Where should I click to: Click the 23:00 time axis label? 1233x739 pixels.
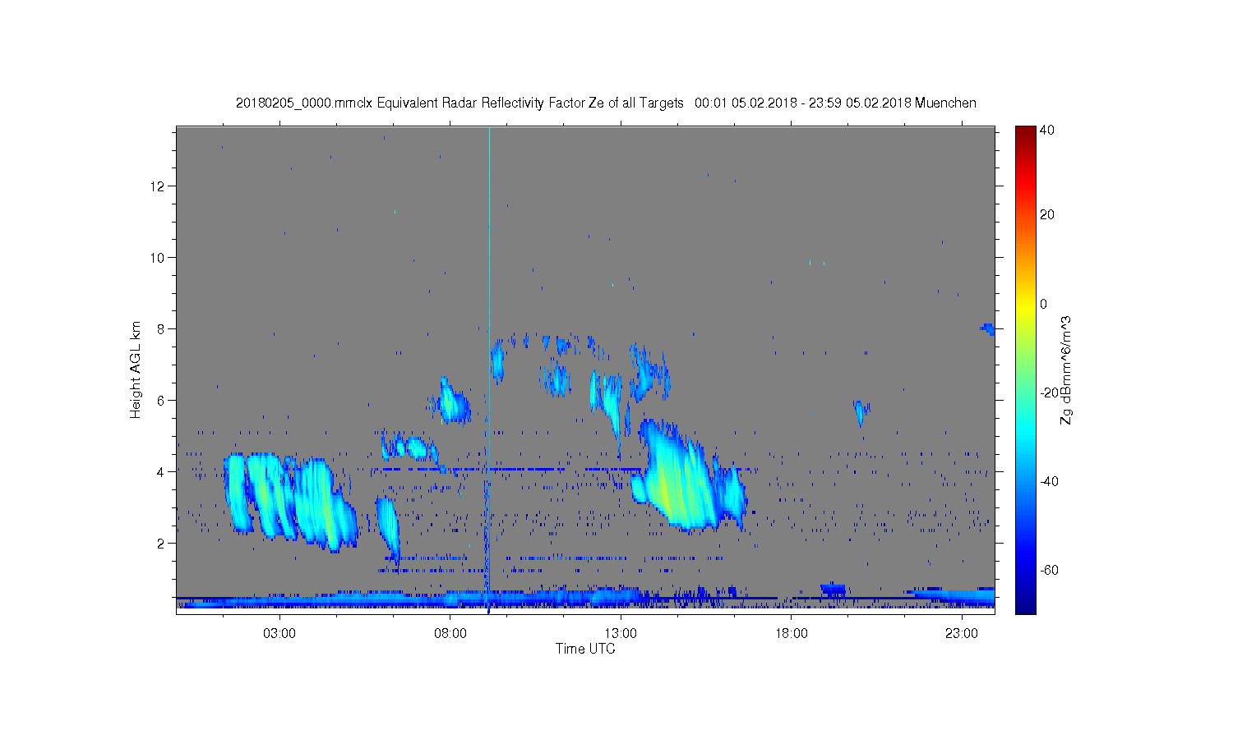962,634
